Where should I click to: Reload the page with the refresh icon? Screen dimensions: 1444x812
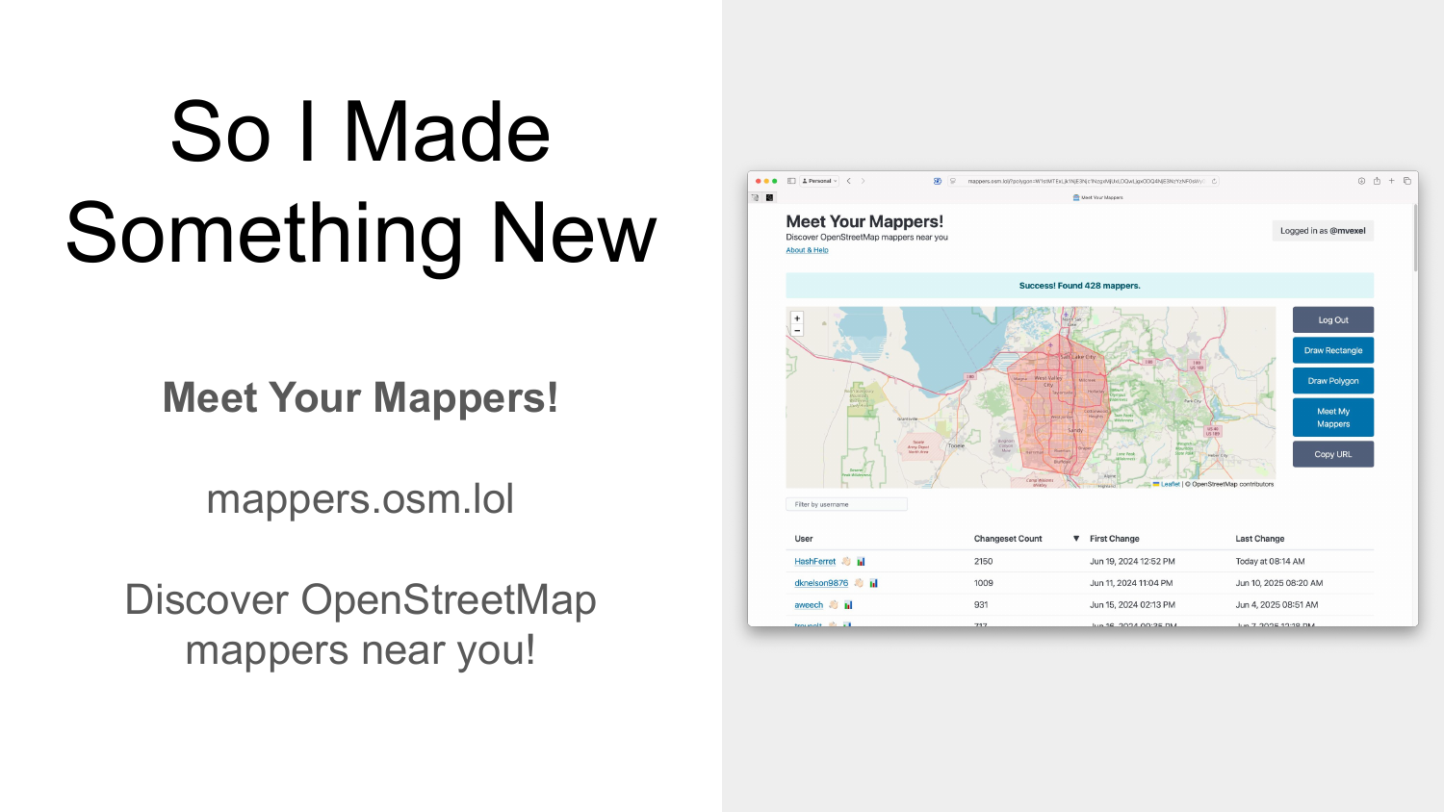point(1214,181)
